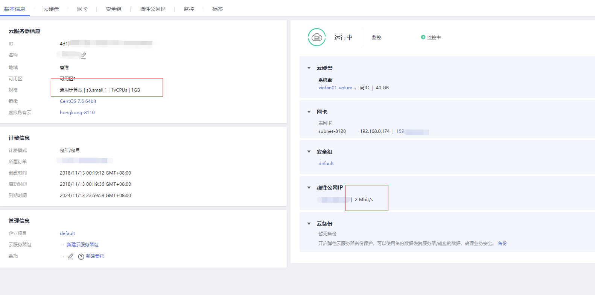Click the 监控中 status label
Image resolution: width=595 pixels, height=295 pixels.
click(434, 38)
